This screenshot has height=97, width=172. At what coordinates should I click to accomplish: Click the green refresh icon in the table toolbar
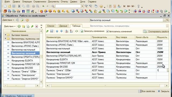[77, 31]
